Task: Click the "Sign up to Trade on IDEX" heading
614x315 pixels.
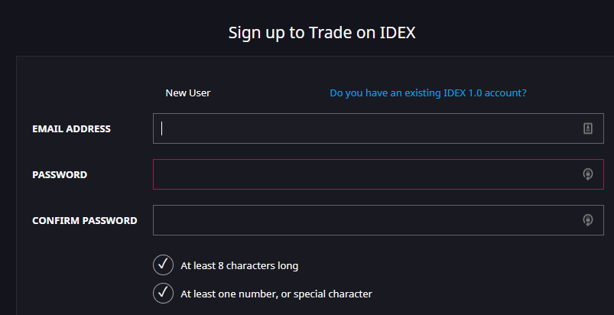Action: pyautogui.click(x=322, y=33)
